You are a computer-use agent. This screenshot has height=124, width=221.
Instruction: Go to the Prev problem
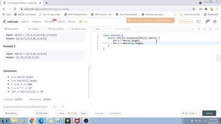pos(61,113)
